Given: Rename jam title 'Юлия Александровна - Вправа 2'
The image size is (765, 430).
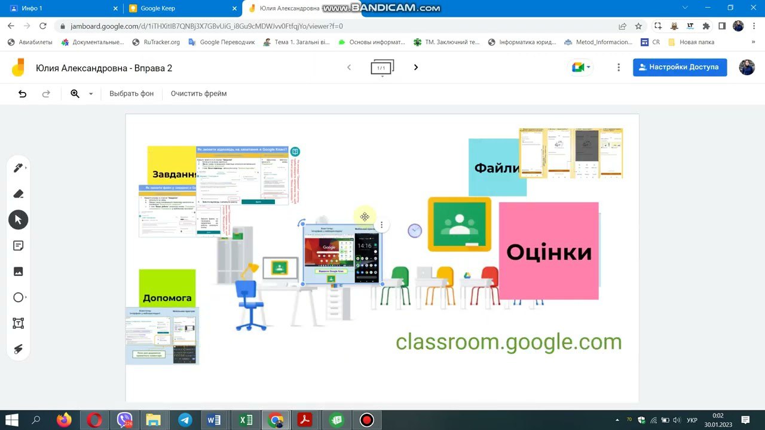Looking at the screenshot, I should [x=104, y=68].
